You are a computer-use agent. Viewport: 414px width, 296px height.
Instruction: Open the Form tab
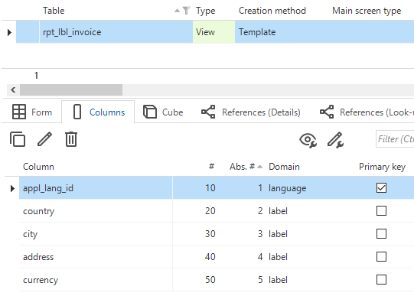click(32, 112)
